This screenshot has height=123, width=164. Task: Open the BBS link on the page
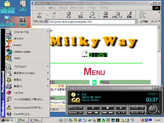coord(106,82)
